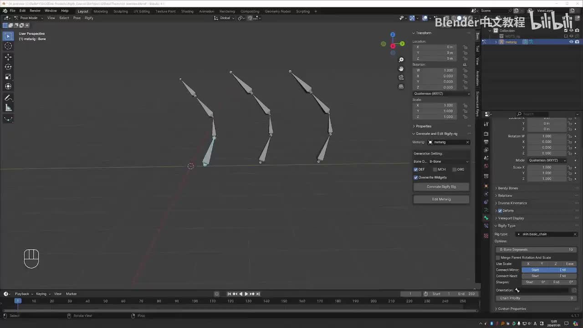Toggle Overwrite Widgets checkbox

[x=416, y=177]
